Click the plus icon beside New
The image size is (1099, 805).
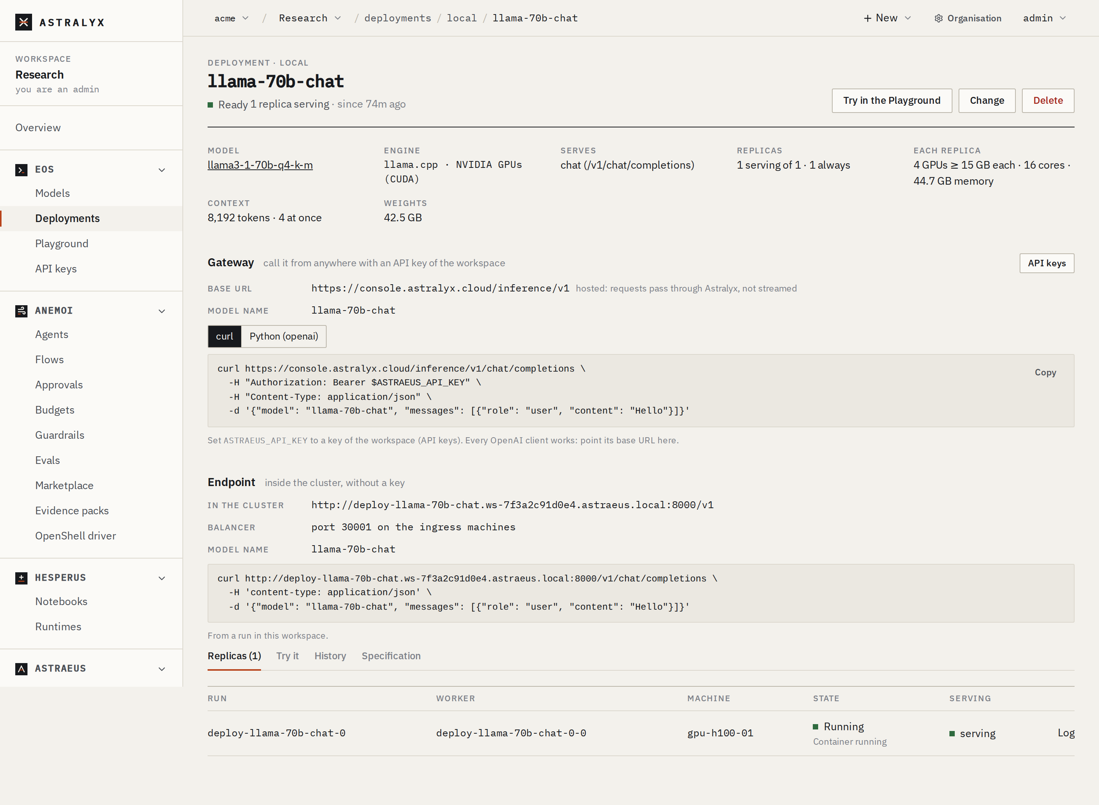click(867, 19)
